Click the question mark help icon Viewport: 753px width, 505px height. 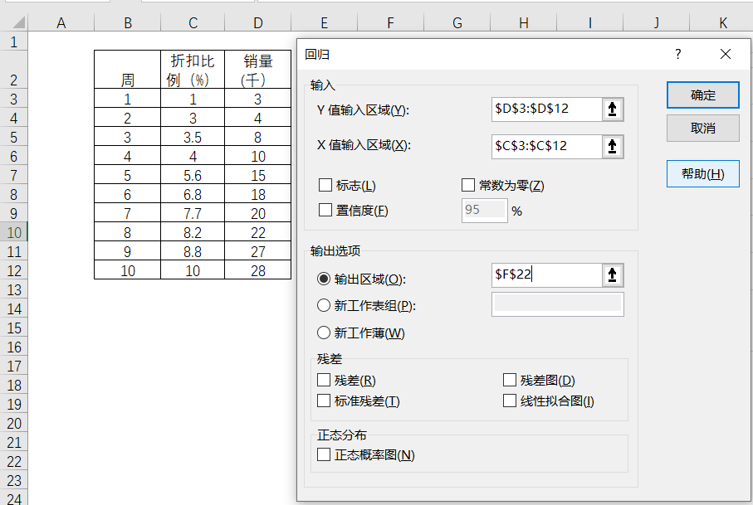(x=678, y=55)
